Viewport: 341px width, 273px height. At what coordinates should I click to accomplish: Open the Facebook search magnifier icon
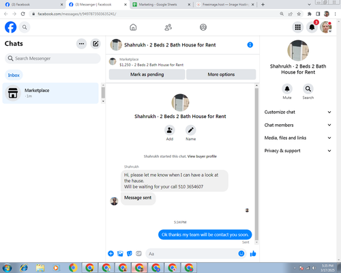[25, 27]
